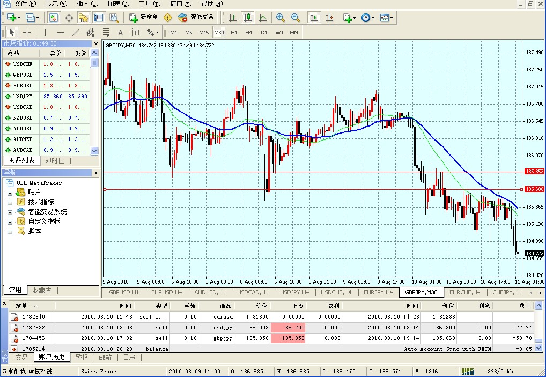546x377 pixels.
Task: Click the 智能交易 expert advisors button
Action: pos(196,17)
